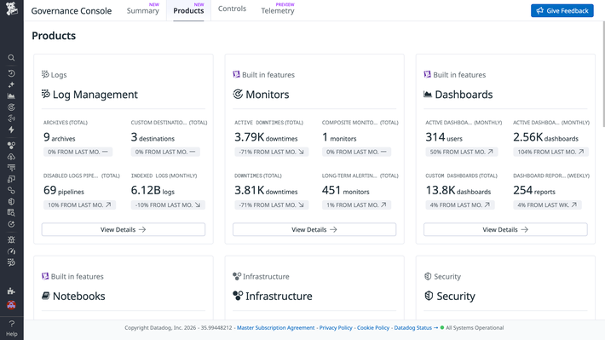Open the puzzle-piece Integrations icon
The height and width of the screenshot is (340, 605).
(x=11, y=291)
